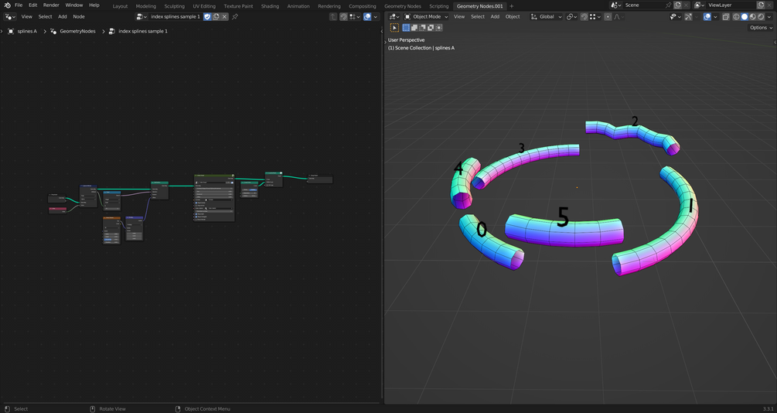Open node editor snap type dropdown
Viewport: 777px width, 413px height.
354,17
